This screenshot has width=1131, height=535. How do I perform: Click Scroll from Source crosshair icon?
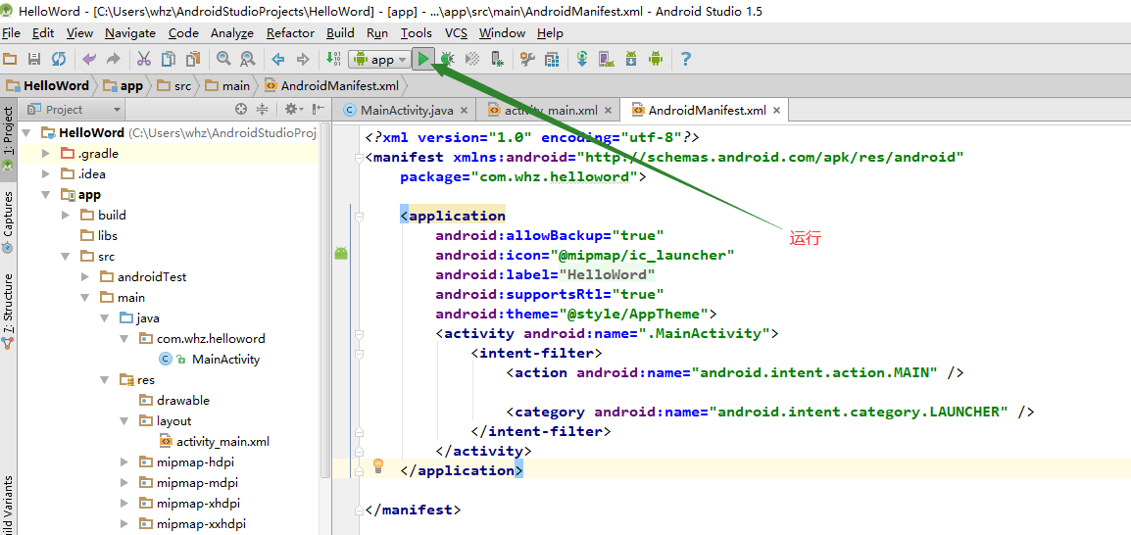(x=242, y=110)
